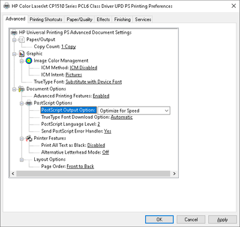Close the Printing Preferences dialog
Viewport: 240px width, 227px height.
point(233,6)
